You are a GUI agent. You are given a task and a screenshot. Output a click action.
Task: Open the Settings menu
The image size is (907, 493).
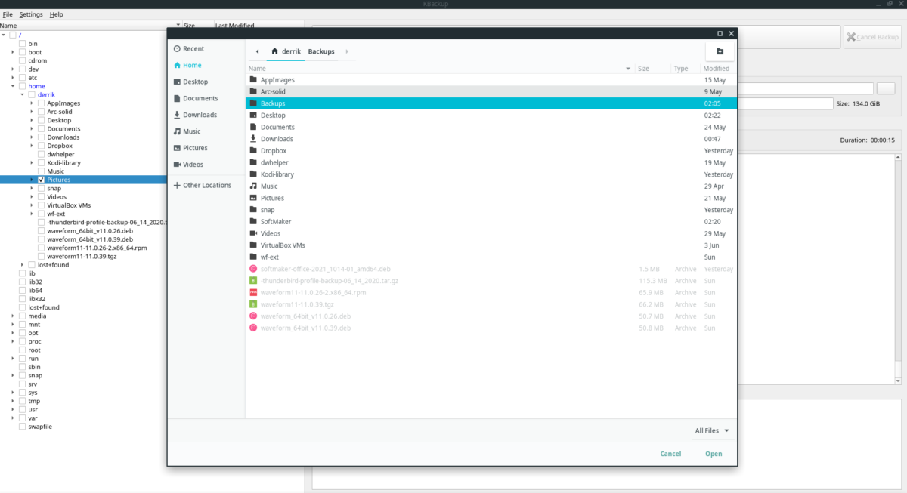coord(31,14)
